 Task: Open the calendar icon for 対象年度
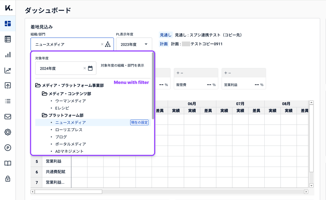pyautogui.click(x=90, y=68)
